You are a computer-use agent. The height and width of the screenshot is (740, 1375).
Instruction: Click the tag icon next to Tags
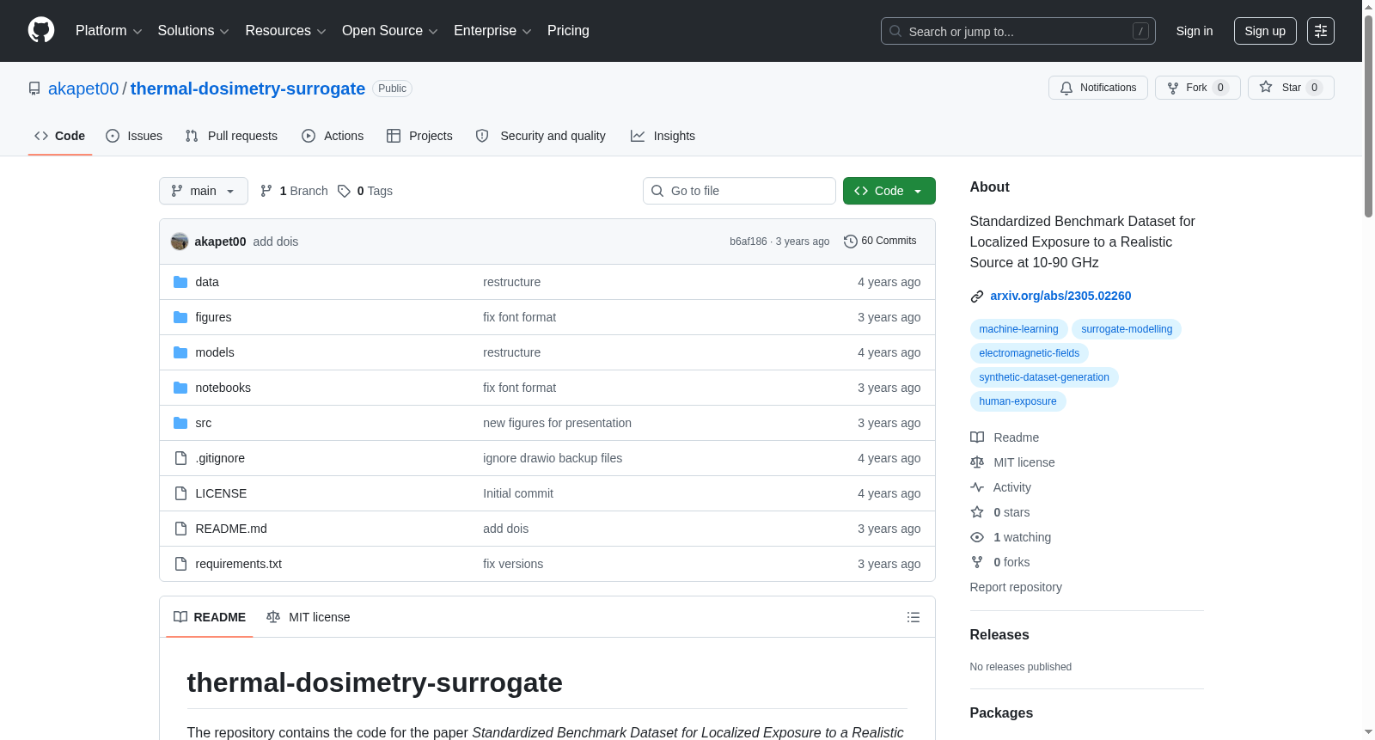344,191
